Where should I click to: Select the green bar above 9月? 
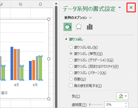[41, 68]
